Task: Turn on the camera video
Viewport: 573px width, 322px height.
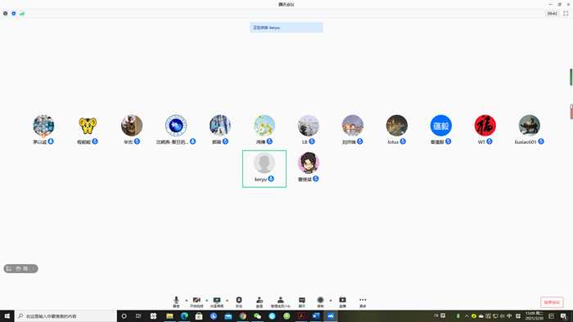Action: [196, 302]
